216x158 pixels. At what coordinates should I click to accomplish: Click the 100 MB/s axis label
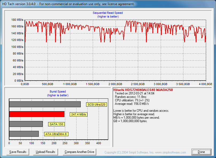pyautogui.click(x=17, y=47)
